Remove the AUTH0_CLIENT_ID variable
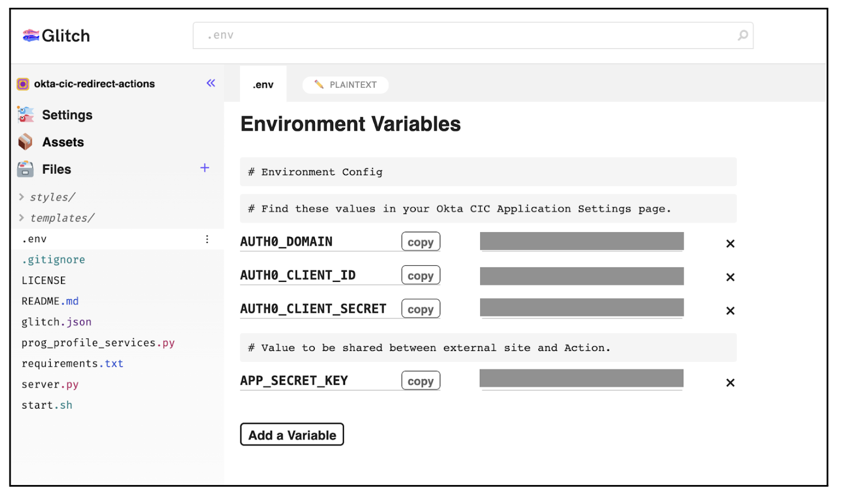 click(x=730, y=277)
